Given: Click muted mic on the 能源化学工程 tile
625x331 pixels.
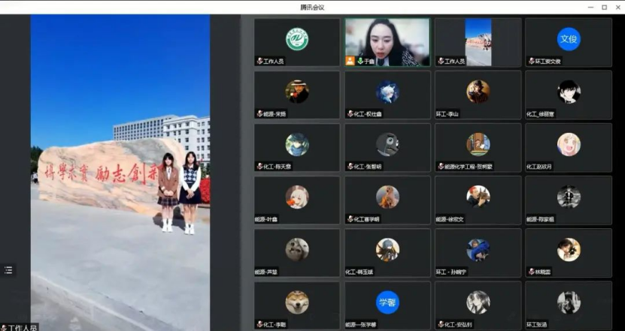Looking at the screenshot, I should click(441, 167).
